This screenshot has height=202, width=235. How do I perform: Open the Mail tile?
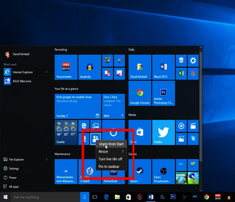point(113,106)
